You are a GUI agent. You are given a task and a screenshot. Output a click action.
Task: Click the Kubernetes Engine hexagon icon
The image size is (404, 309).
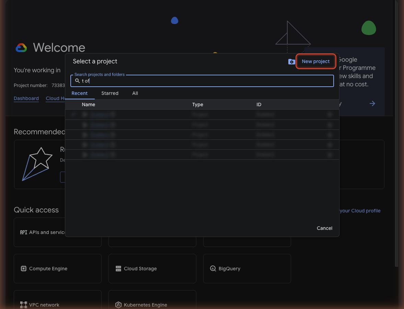coord(118,305)
